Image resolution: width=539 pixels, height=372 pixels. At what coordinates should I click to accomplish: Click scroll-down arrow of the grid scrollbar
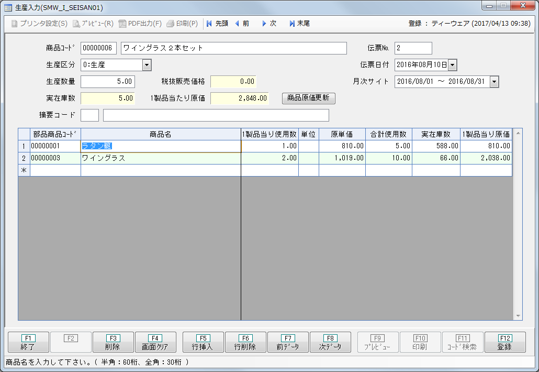[x=518, y=316]
